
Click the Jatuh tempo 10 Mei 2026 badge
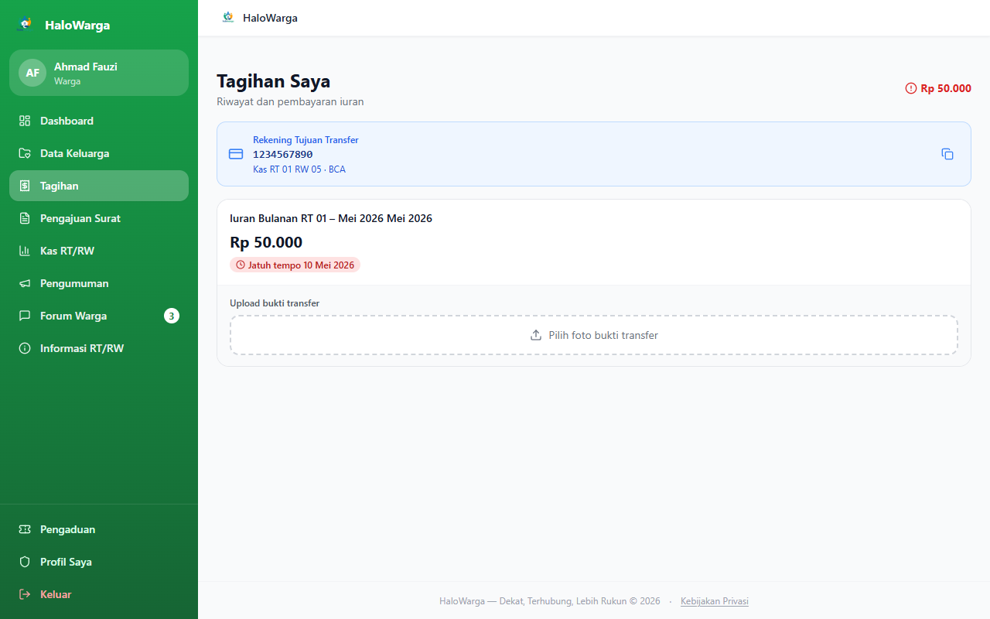(295, 265)
